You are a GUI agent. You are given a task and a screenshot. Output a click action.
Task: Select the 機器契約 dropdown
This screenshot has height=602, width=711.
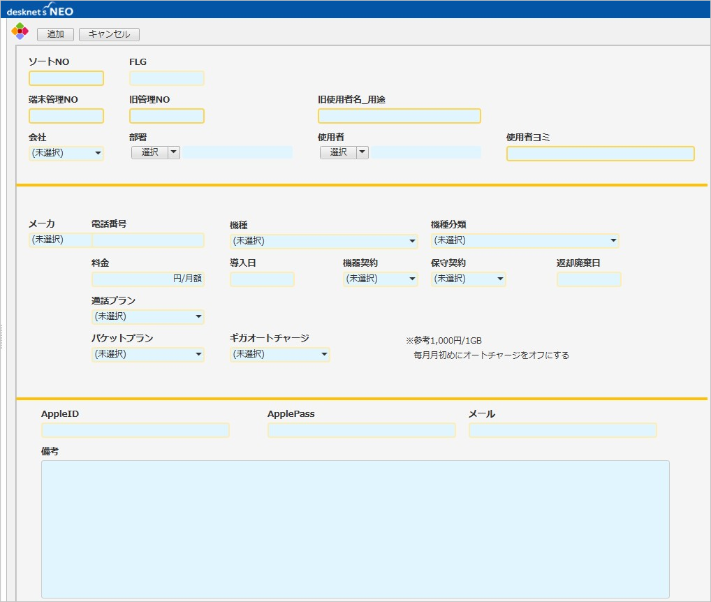380,279
